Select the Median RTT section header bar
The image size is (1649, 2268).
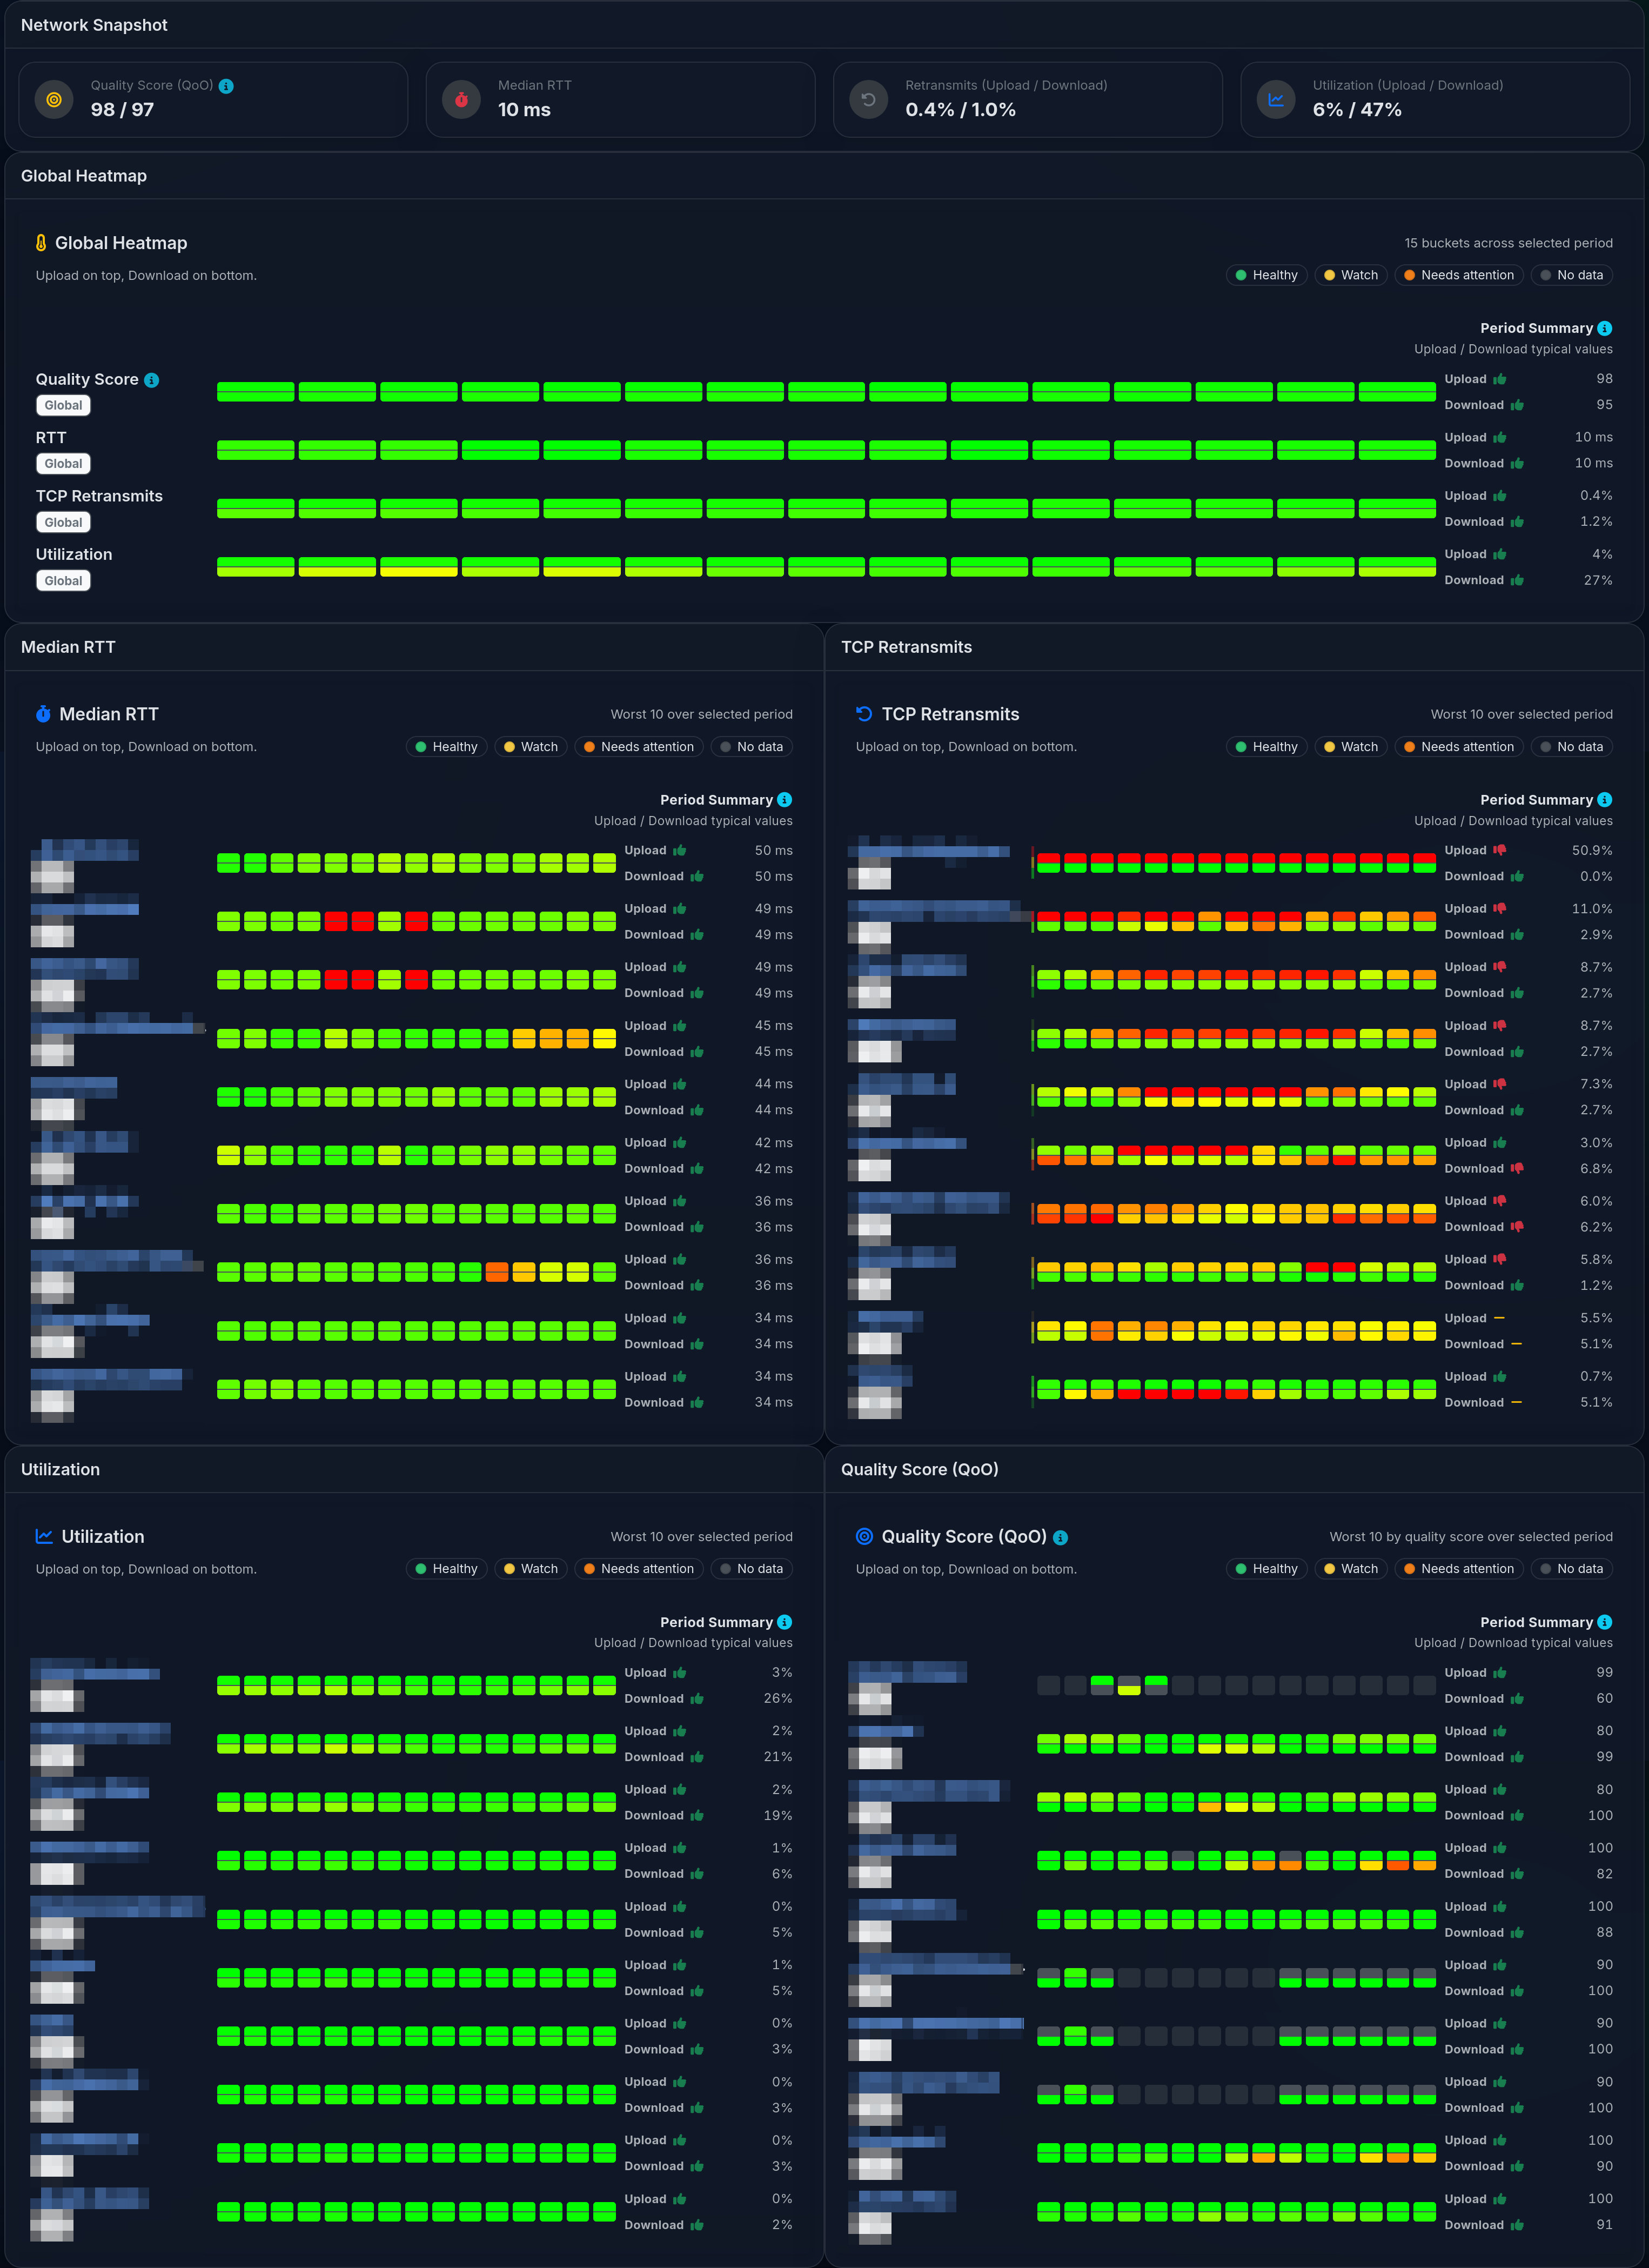(x=68, y=647)
